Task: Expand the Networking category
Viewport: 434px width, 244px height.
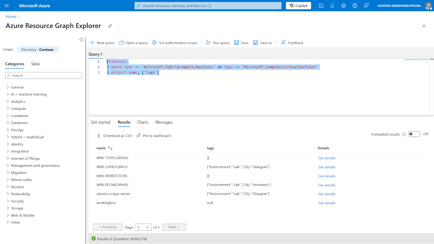Action: (x=18, y=194)
